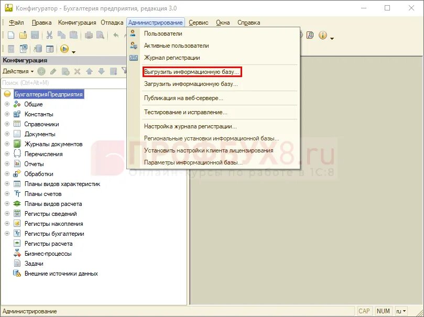
Task: Open the Действия dropdown menu
Action: (x=18, y=71)
